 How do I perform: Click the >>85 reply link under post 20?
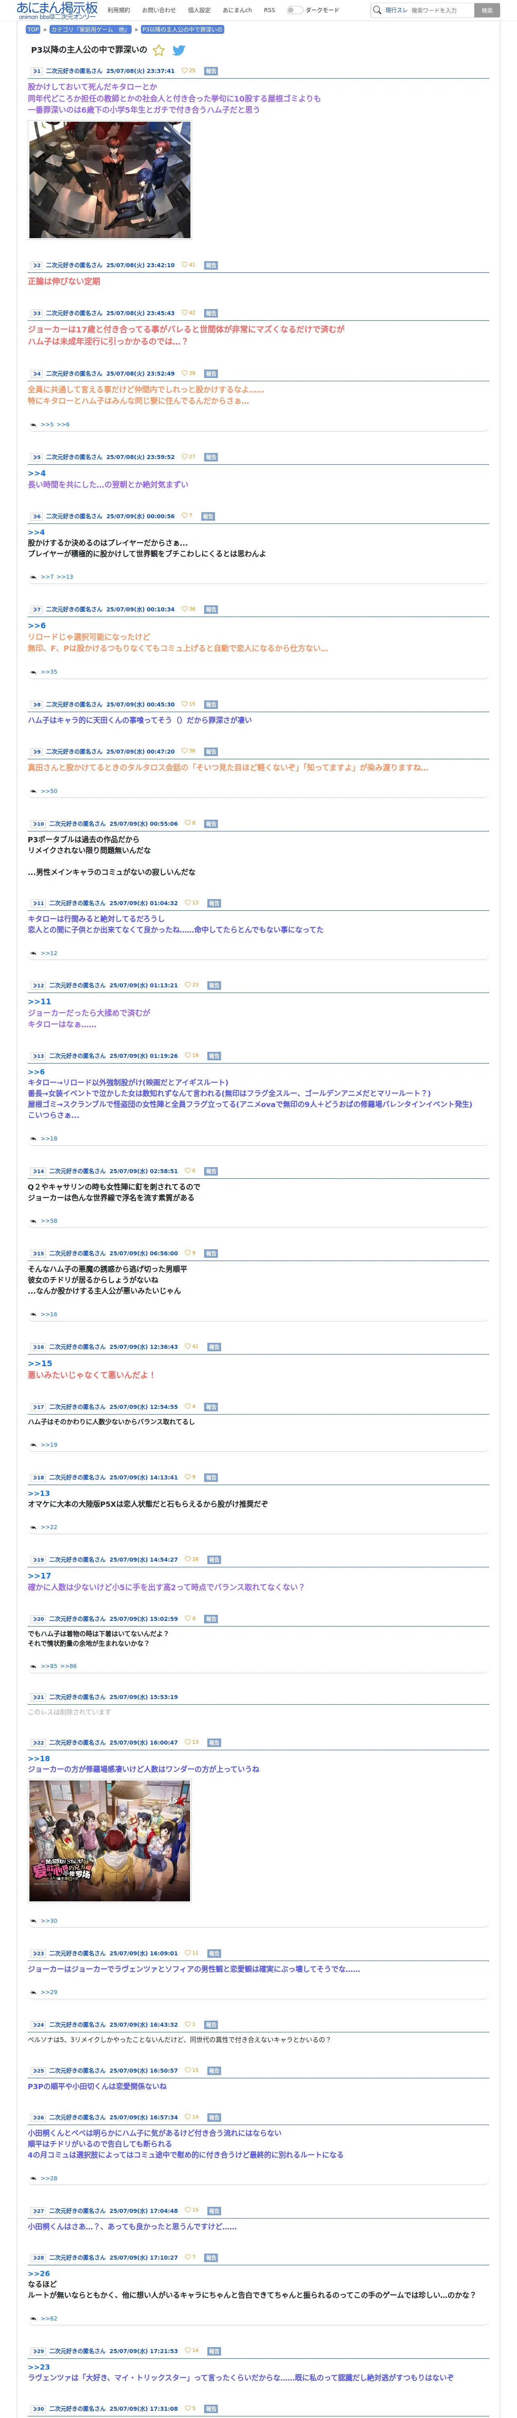[49, 1666]
